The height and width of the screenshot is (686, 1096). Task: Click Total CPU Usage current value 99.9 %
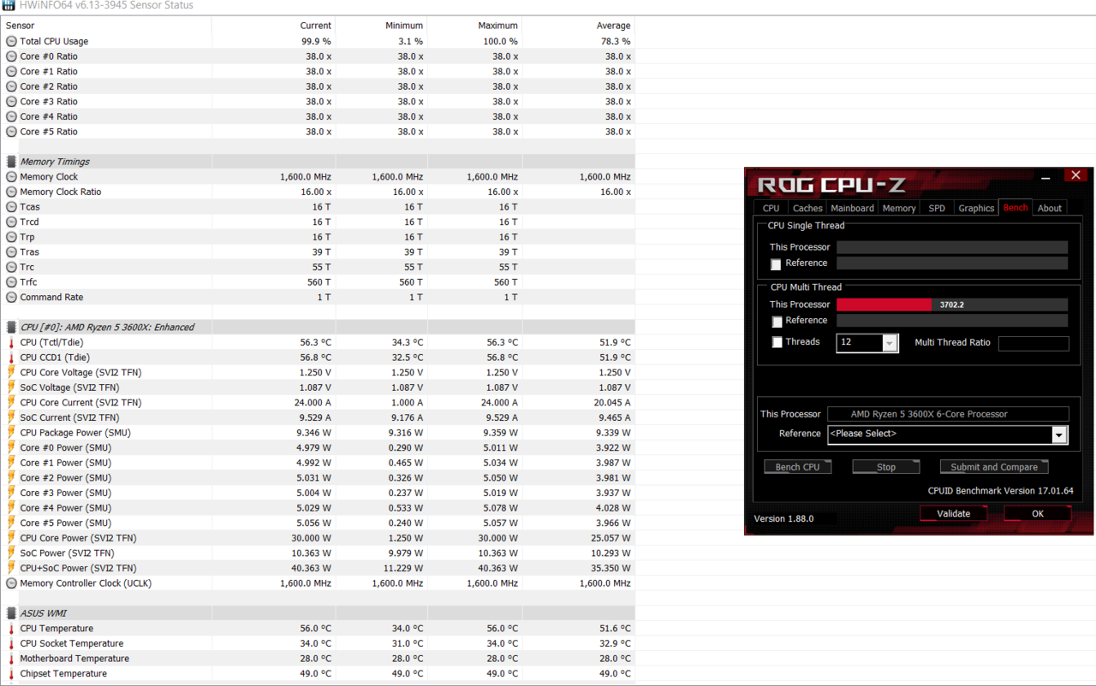pos(315,41)
